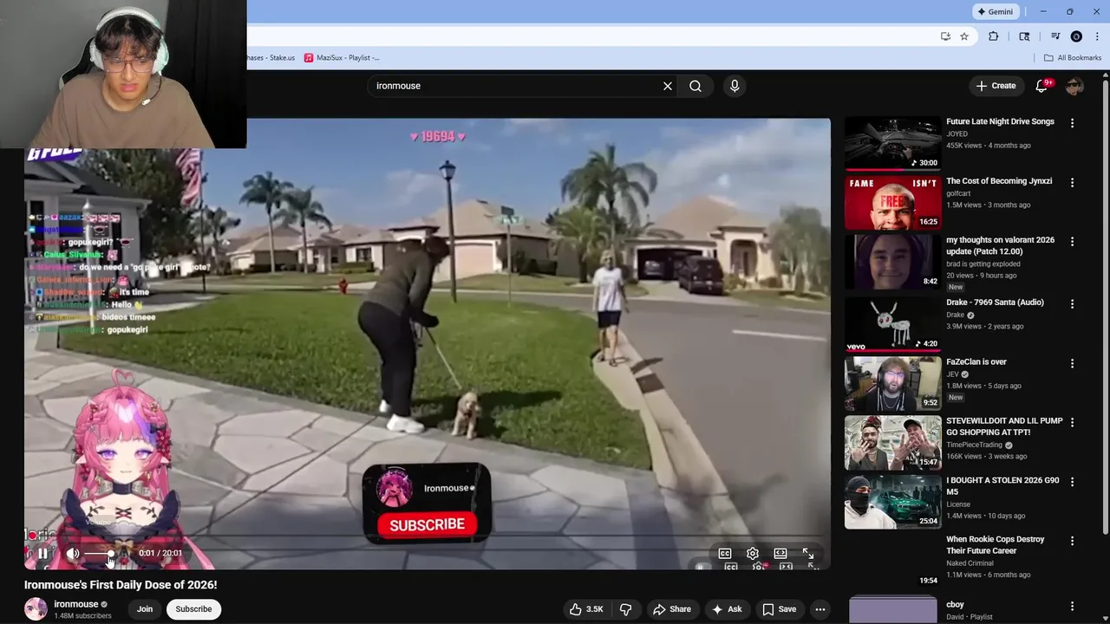The width and height of the screenshot is (1110, 624).
Task: Open the notifications bell
Action: pyautogui.click(x=1041, y=86)
